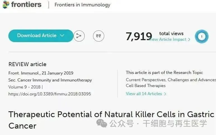
Task: Click the WeChat watermark icon
Action: point(102,123)
